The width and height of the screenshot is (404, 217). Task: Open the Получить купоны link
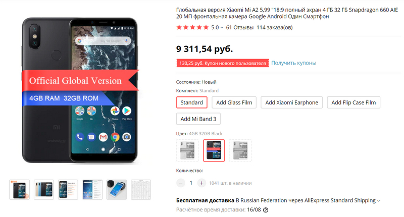pos(294,63)
